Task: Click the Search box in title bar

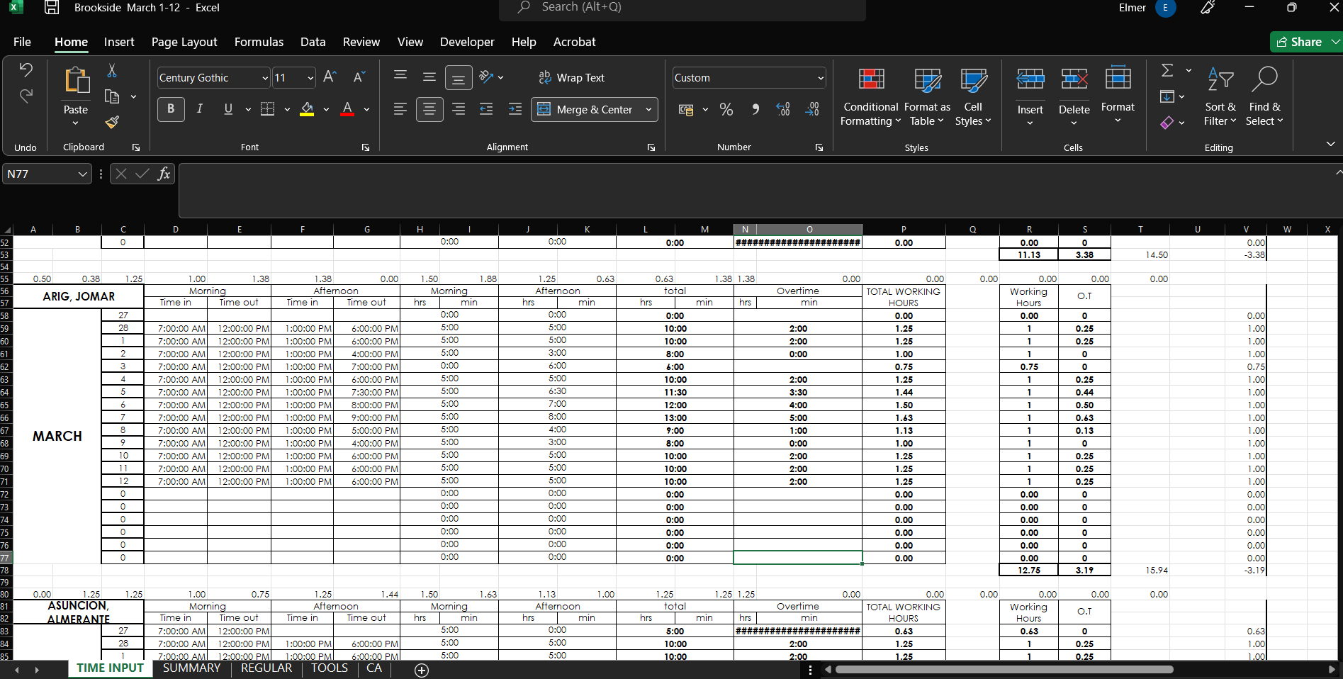Action: pyautogui.click(x=682, y=8)
